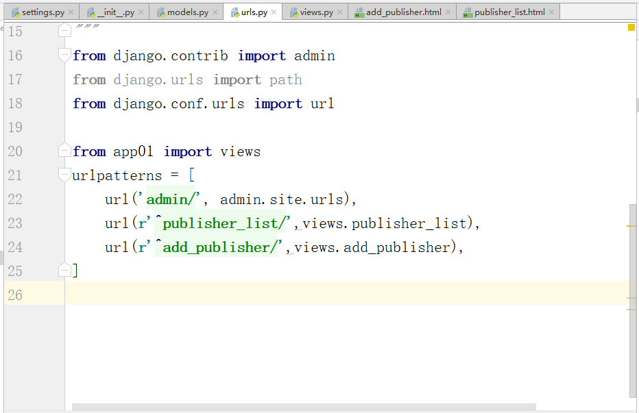Image resolution: width=639 pixels, height=413 pixels.
Task: Collapse the import block fold at line 16
Action: 65,55
